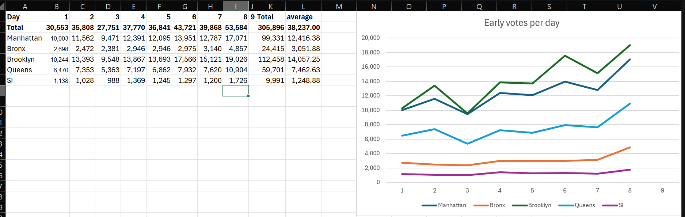685x217 pixels.
Task: Select the chart title "Early votes per day"
Action: point(521,23)
